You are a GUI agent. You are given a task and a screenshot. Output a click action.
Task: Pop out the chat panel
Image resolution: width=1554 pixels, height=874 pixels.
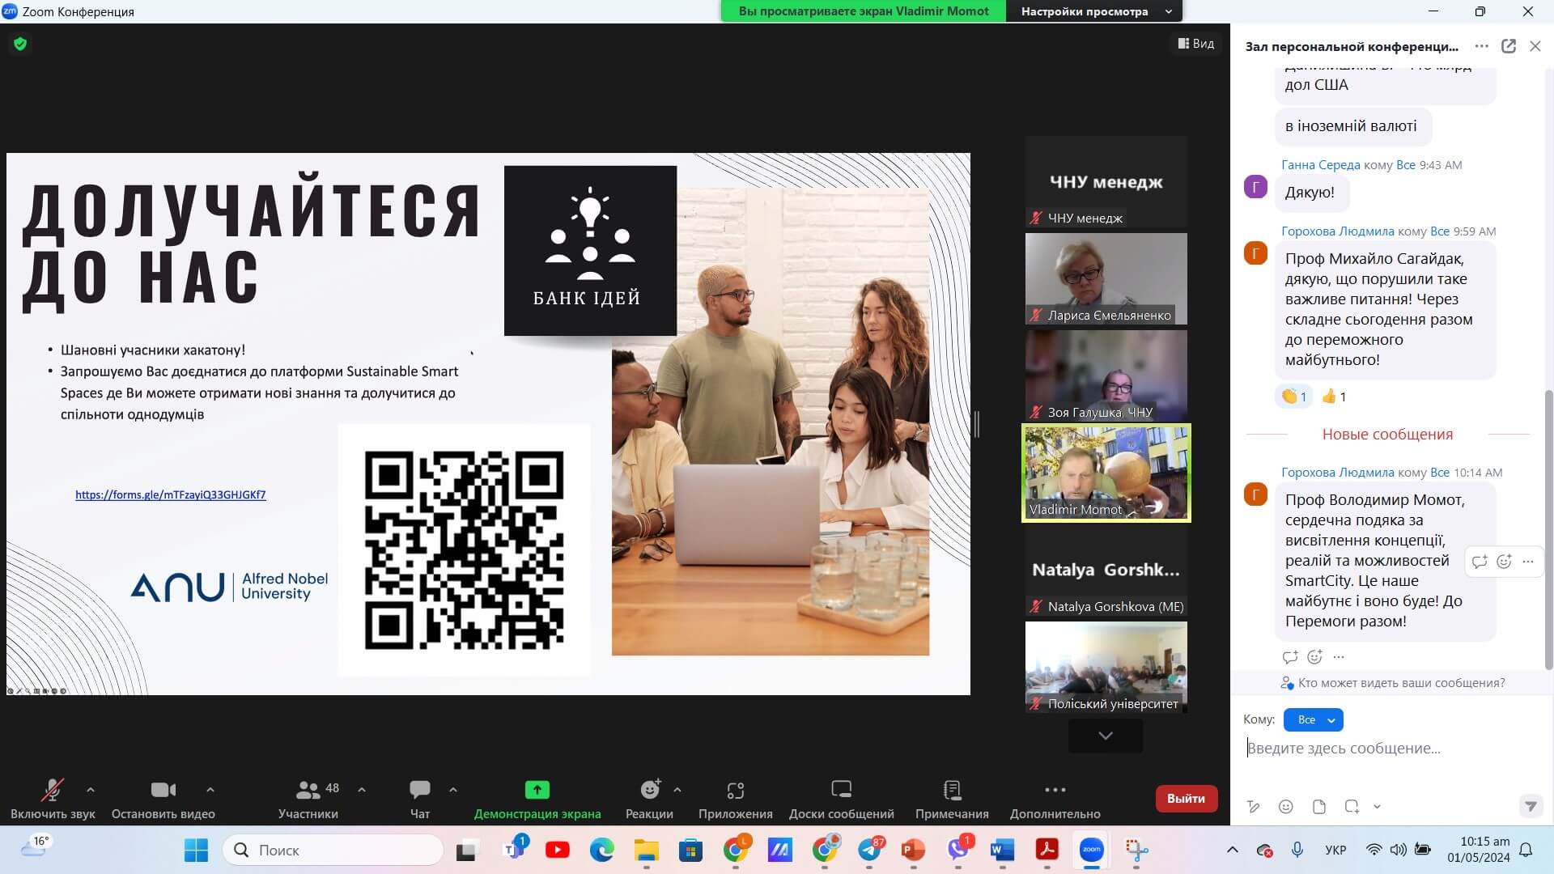[x=1509, y=46]
